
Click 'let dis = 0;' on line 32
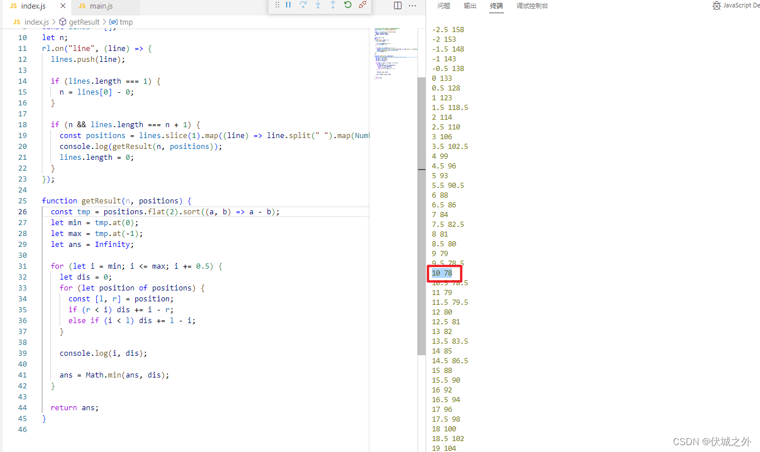coord(85,277)
